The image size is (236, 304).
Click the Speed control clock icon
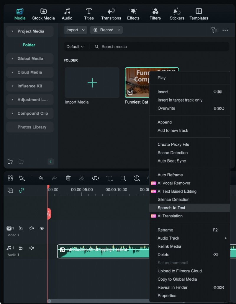(x=136, y=178)
